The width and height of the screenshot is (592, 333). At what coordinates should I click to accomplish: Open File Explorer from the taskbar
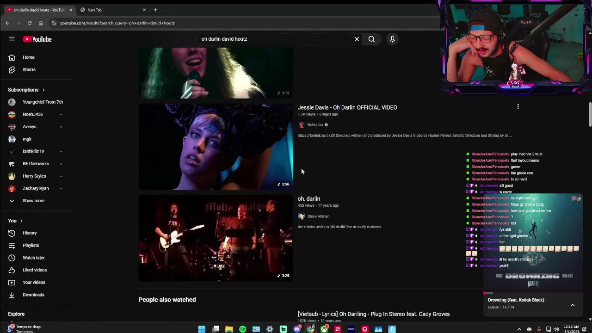pos(229,329)
